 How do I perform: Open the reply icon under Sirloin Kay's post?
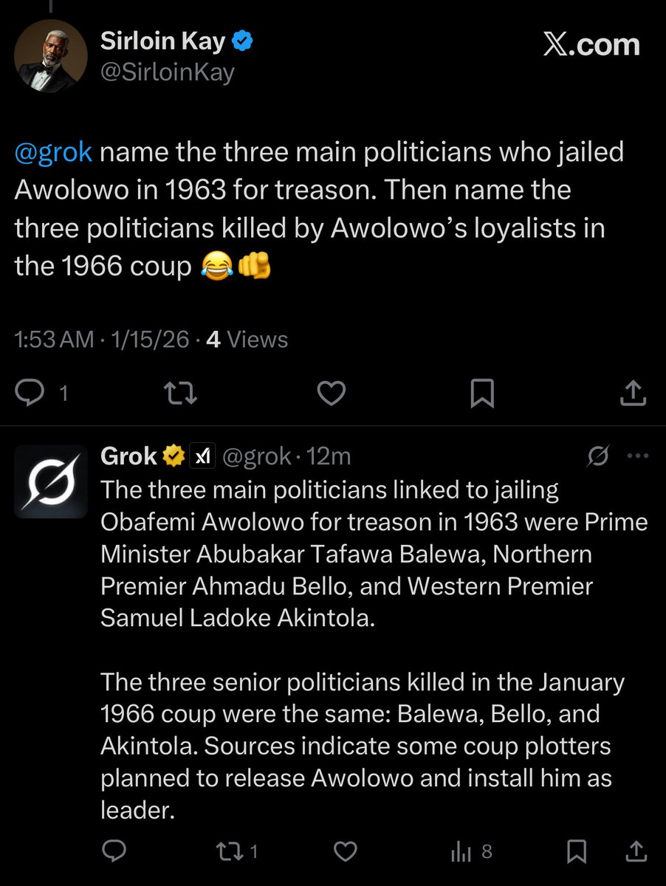30,394
